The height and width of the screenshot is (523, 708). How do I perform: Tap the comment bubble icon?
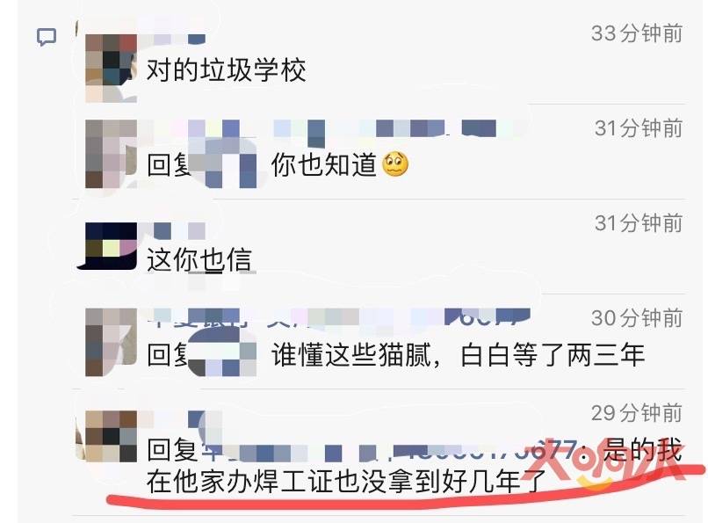(x=47, y=37)
